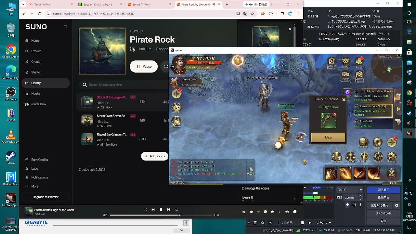The width and height of the screenshot is (416, 234).
Task: Toggle Peace mode in the game
Action: coord(192,67)
